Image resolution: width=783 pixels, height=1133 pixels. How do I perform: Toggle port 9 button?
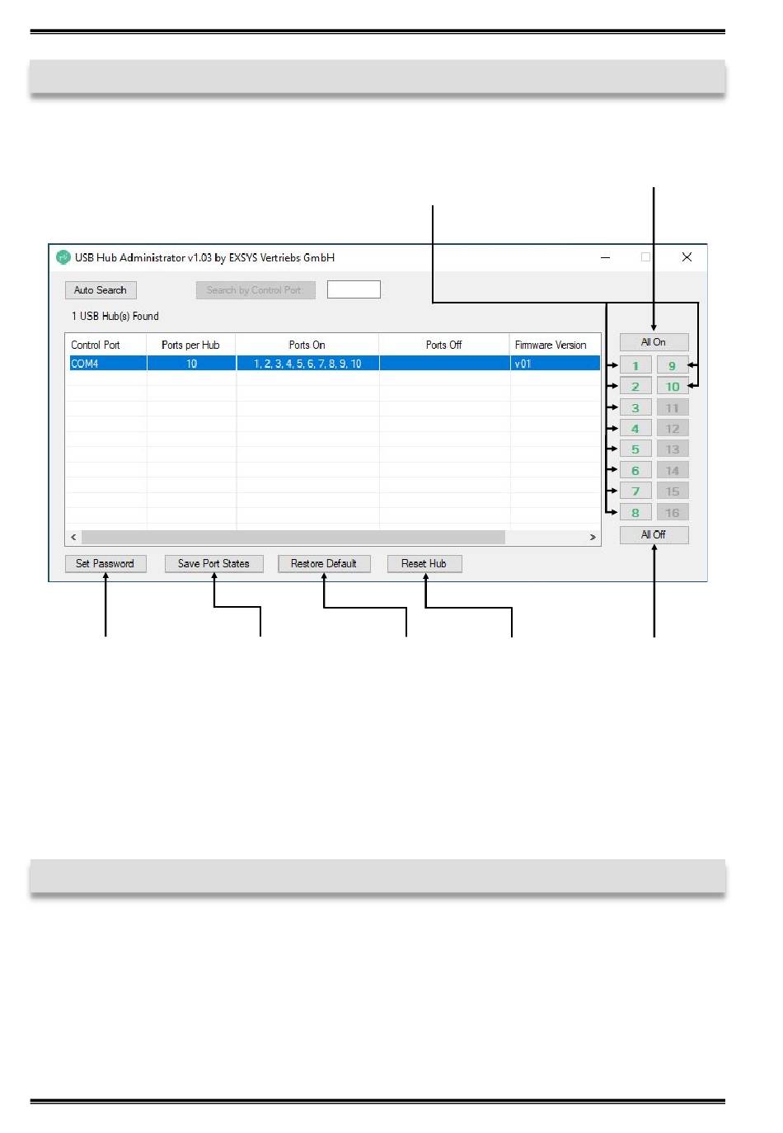coord(672,365)
